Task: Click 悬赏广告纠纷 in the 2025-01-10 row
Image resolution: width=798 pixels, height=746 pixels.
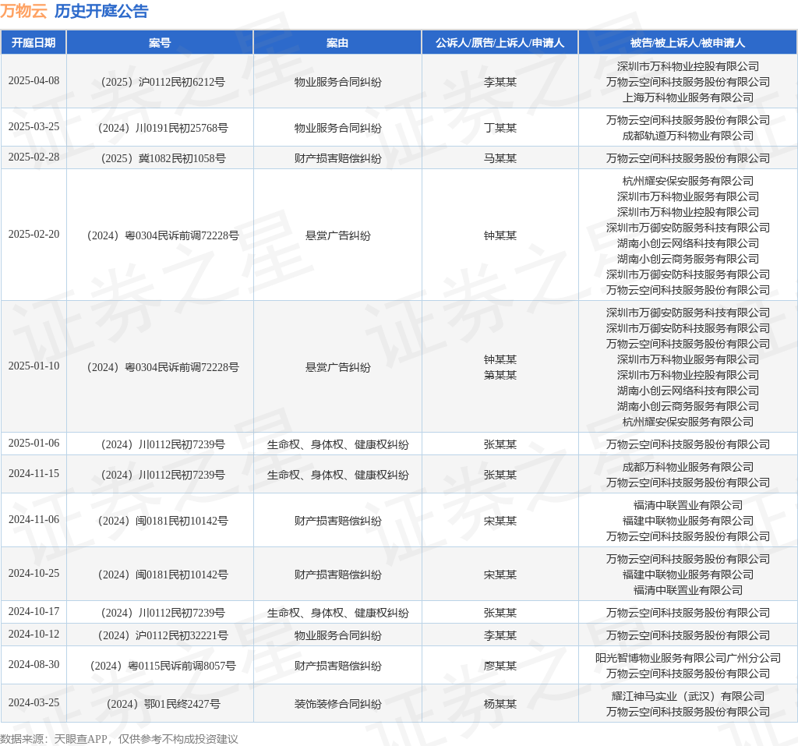Action: [337, 367]
